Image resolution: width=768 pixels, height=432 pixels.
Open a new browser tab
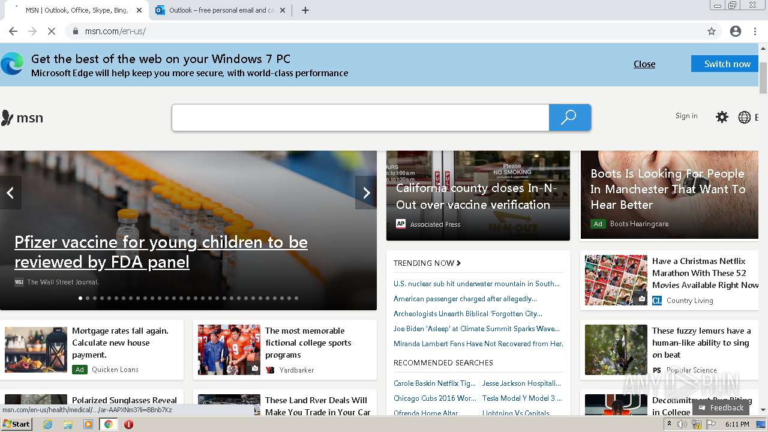(x=305, y=10)
